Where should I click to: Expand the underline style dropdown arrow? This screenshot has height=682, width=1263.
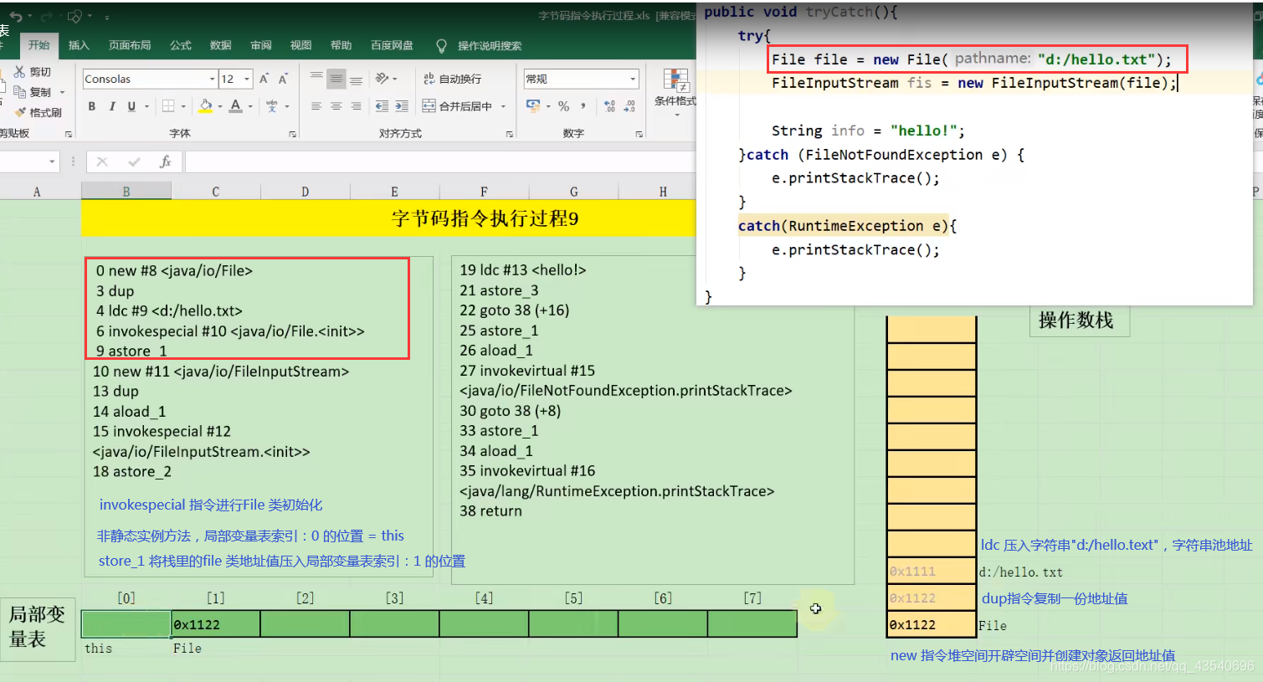coord(146,106)
